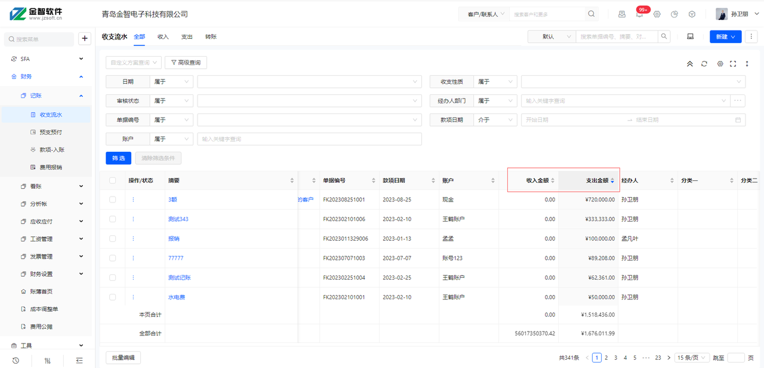764x368 pixels.
Task: Click the screen display icon beside 新建
Action: 691,36
